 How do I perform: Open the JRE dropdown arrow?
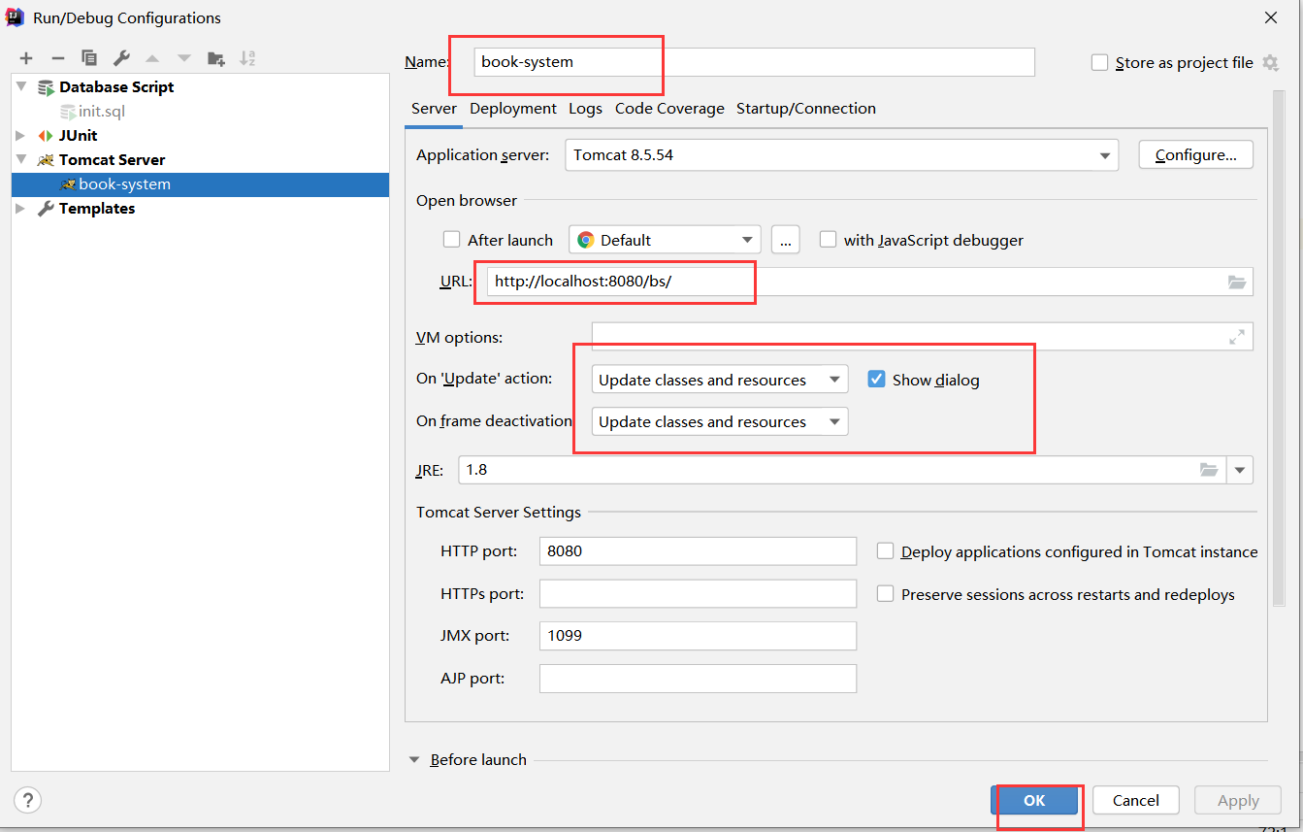click(1240, 470)
